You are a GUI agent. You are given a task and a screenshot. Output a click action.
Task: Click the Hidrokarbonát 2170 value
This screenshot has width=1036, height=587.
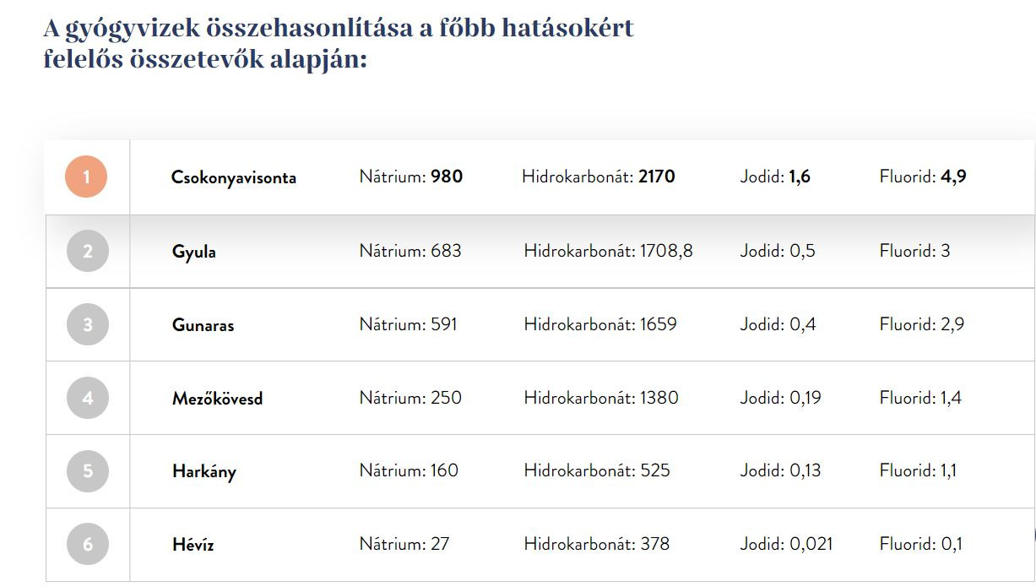click(x=599, y=177)
